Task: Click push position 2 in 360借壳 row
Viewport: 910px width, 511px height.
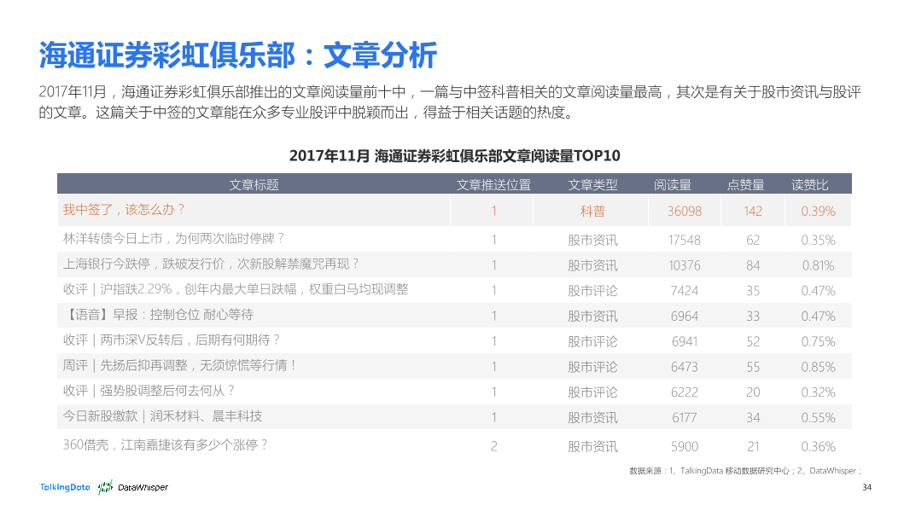Action: [494, 447]
